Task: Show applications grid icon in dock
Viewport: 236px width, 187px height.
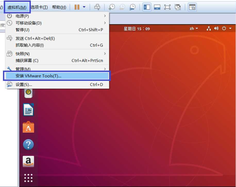Action: point(28,178)
